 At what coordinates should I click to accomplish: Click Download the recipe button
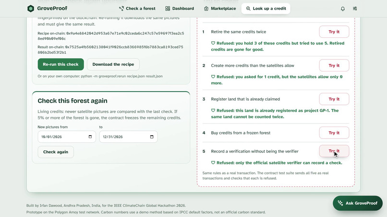pyautogui.click(x=113, y=64)
